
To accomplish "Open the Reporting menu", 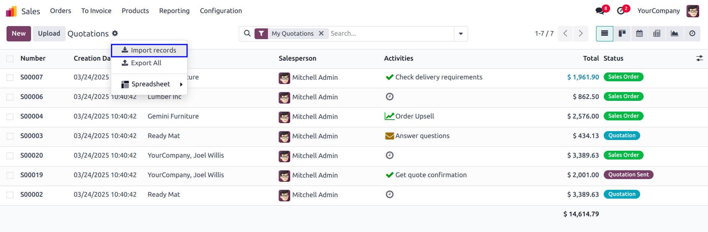I will click(x=174, y=11).
